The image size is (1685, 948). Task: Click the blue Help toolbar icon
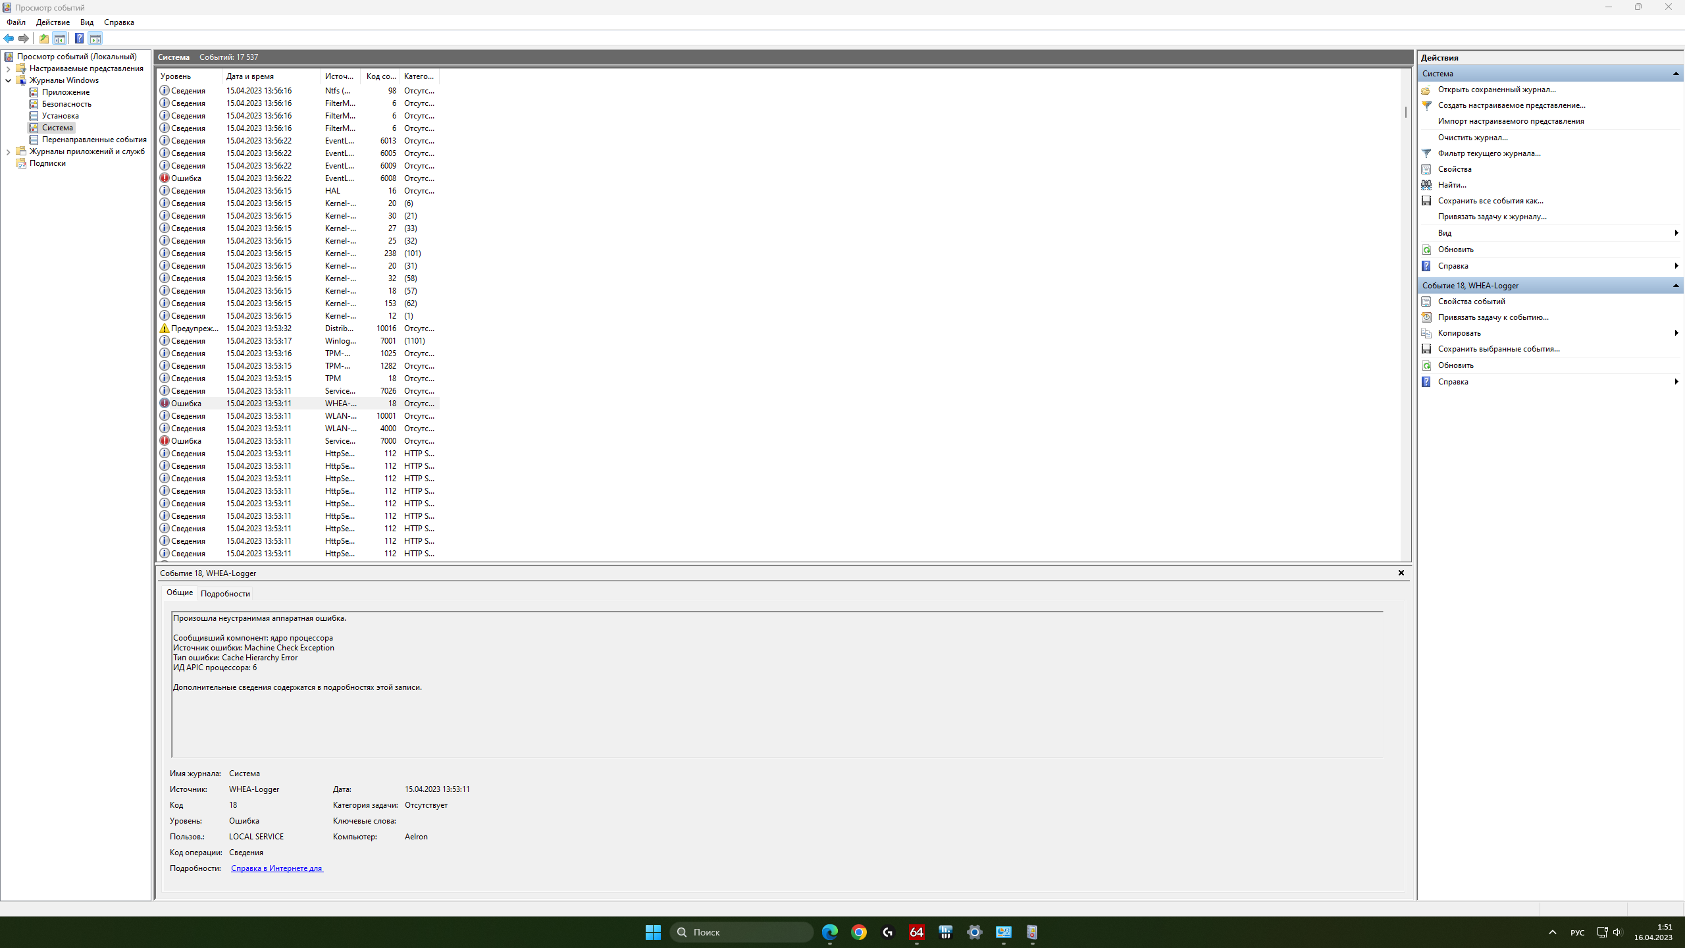(x=79, y=38)
